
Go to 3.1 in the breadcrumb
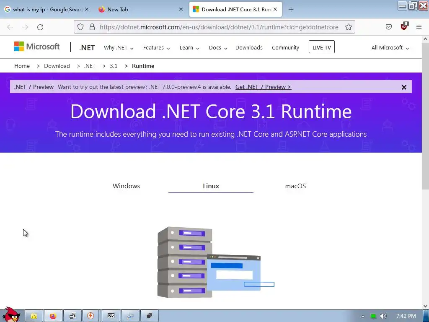coord(114,66)
